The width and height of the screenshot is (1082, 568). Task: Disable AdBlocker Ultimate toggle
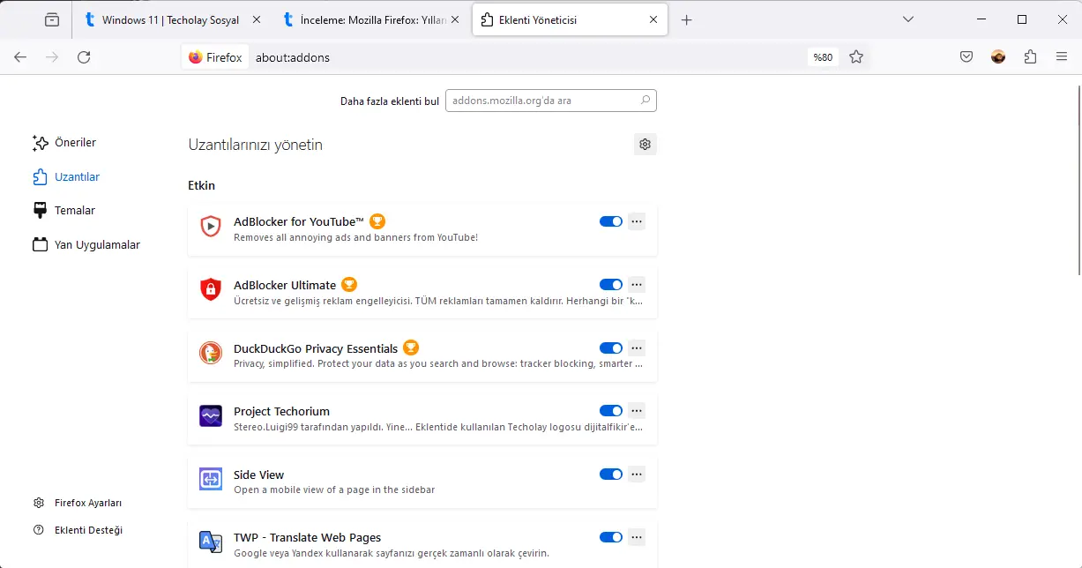pos(610,285)
